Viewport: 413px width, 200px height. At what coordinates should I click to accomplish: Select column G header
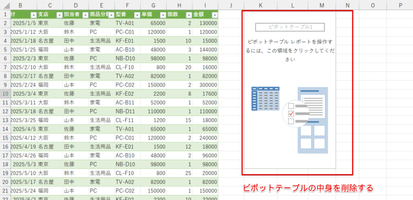[153, 5]
